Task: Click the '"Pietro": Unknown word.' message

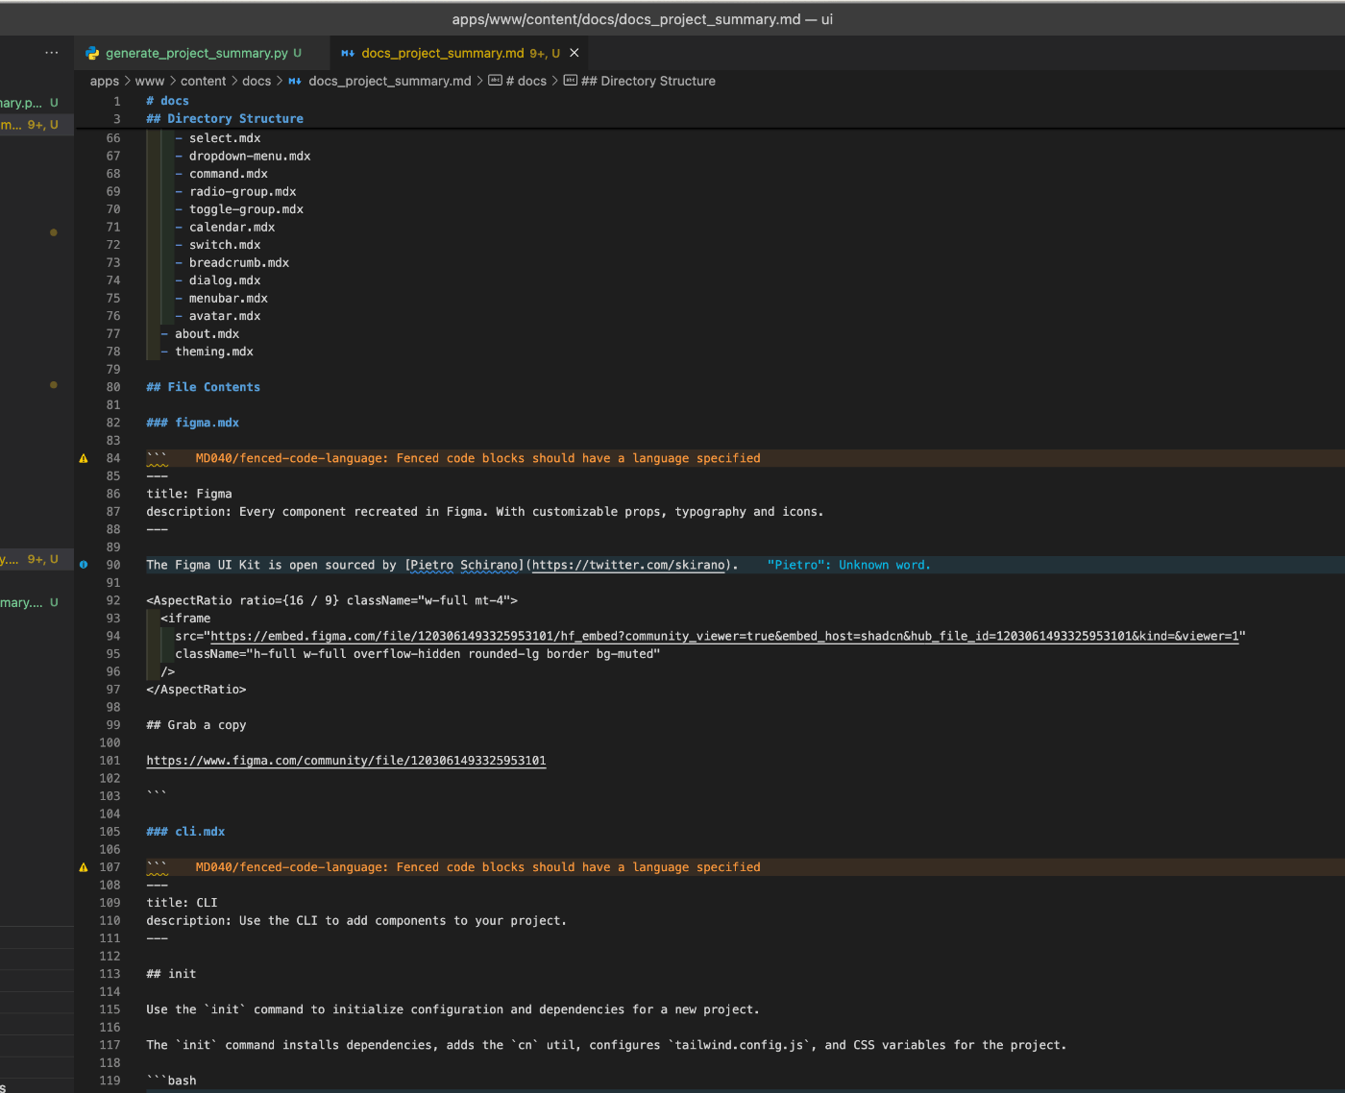Action: coord(848,565)
